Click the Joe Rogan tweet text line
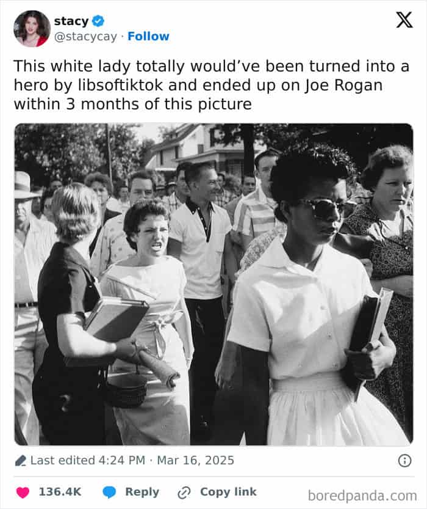 [x=198, y=85]
